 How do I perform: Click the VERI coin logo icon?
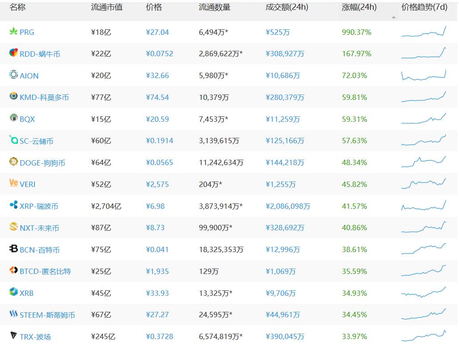(x=13, y=183)
